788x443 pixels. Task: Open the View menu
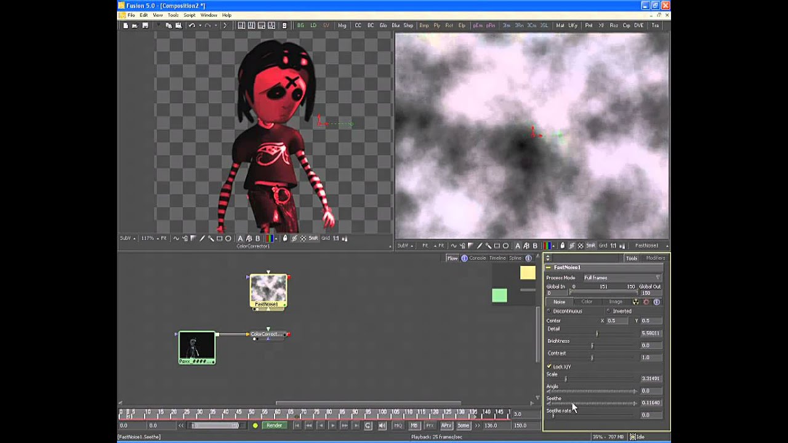pos(158,15)
